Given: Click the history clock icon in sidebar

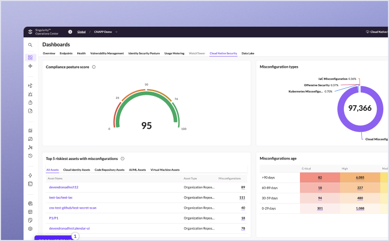Looking at the screenshot, I should coord(30,155).
